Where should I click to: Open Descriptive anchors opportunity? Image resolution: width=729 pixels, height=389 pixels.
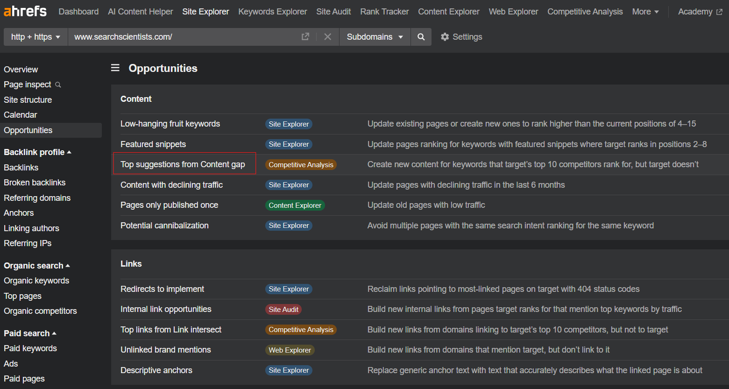point(156,370)
